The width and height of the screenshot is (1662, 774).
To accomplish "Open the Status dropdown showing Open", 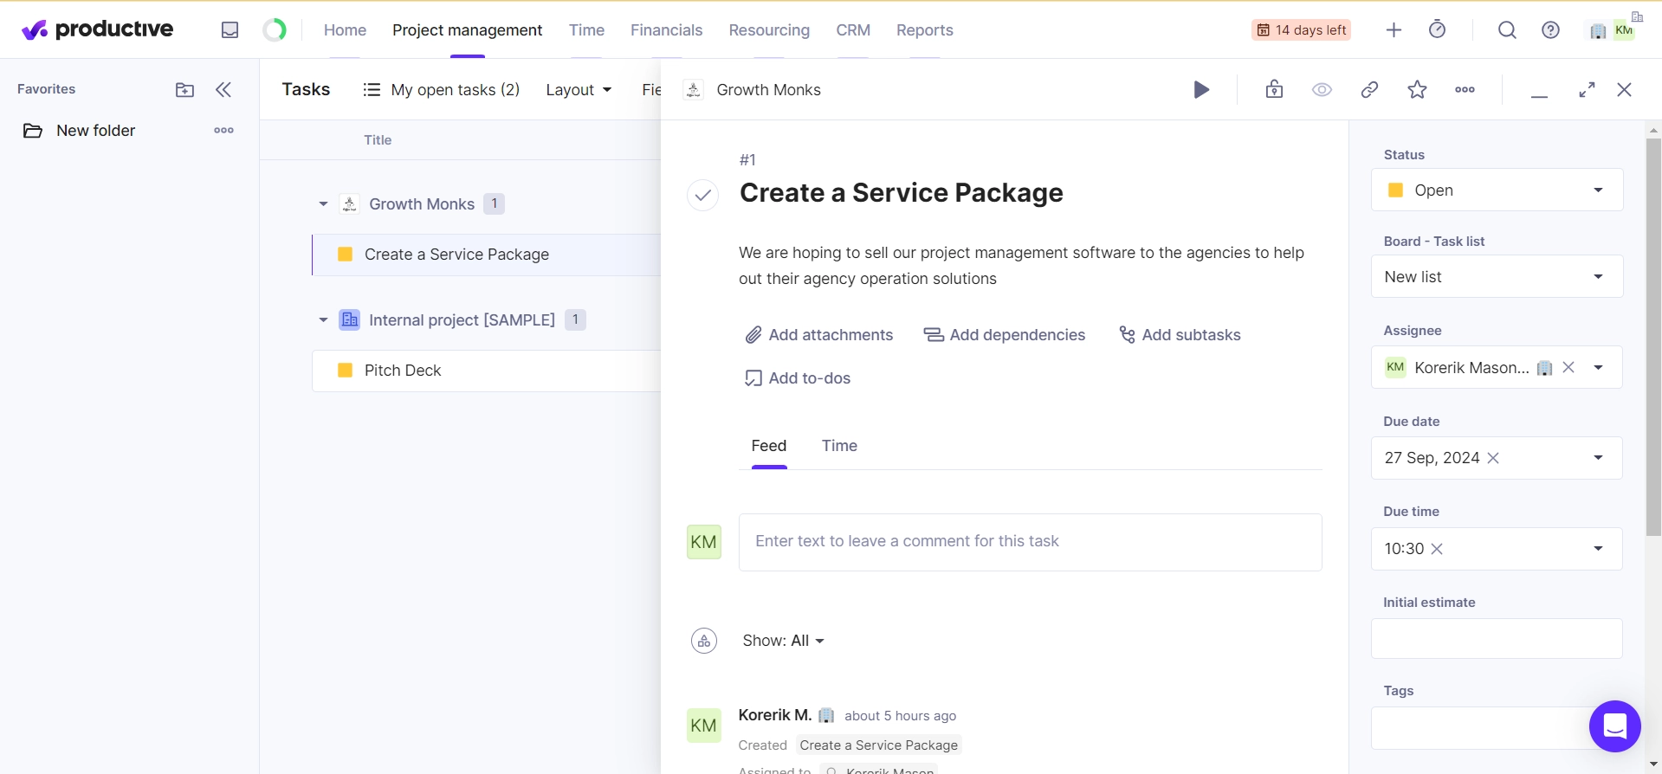I will 1496,190.
